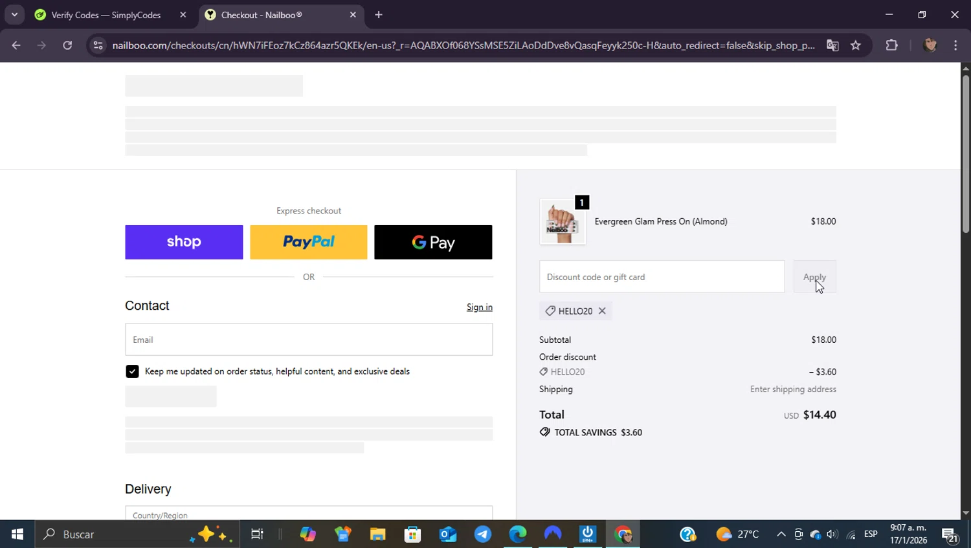Click the ESP language indicator
971x548 pixels.
click(871, 534)
